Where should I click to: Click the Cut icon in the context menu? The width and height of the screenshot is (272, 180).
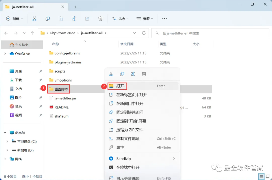[x=111, y=74]
